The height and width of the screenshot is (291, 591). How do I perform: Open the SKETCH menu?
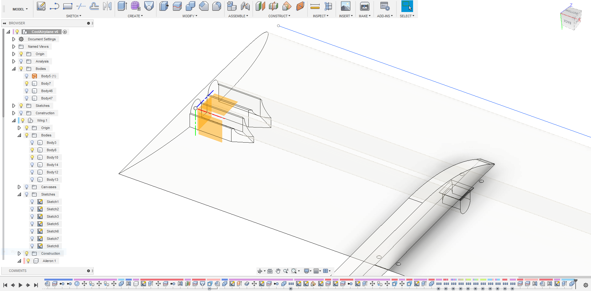point(74,16)
